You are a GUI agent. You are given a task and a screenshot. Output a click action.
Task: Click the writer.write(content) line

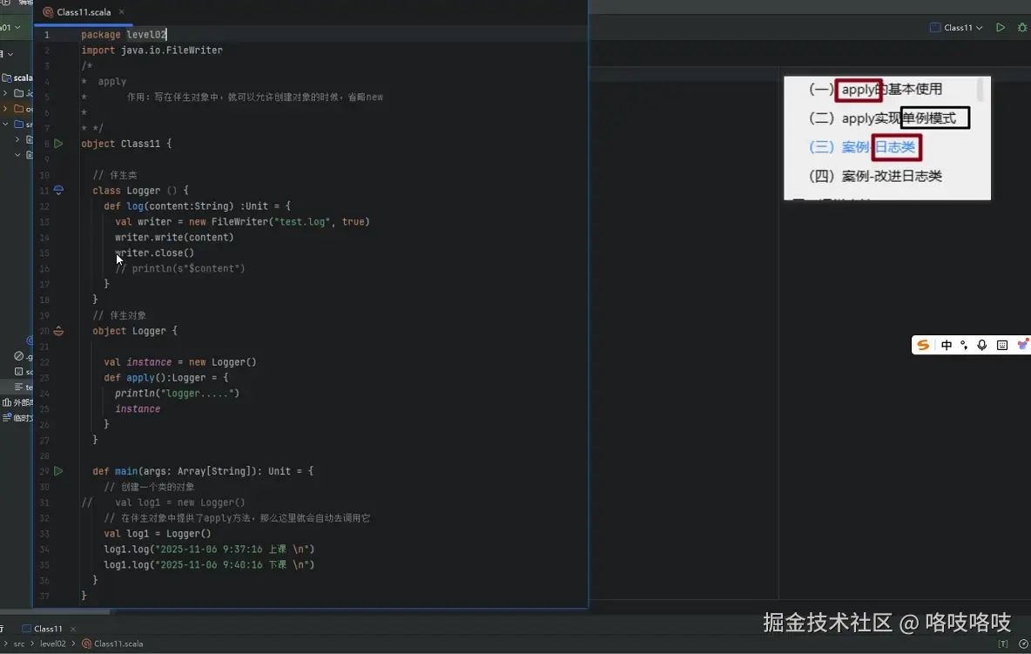tap(174, 237)
